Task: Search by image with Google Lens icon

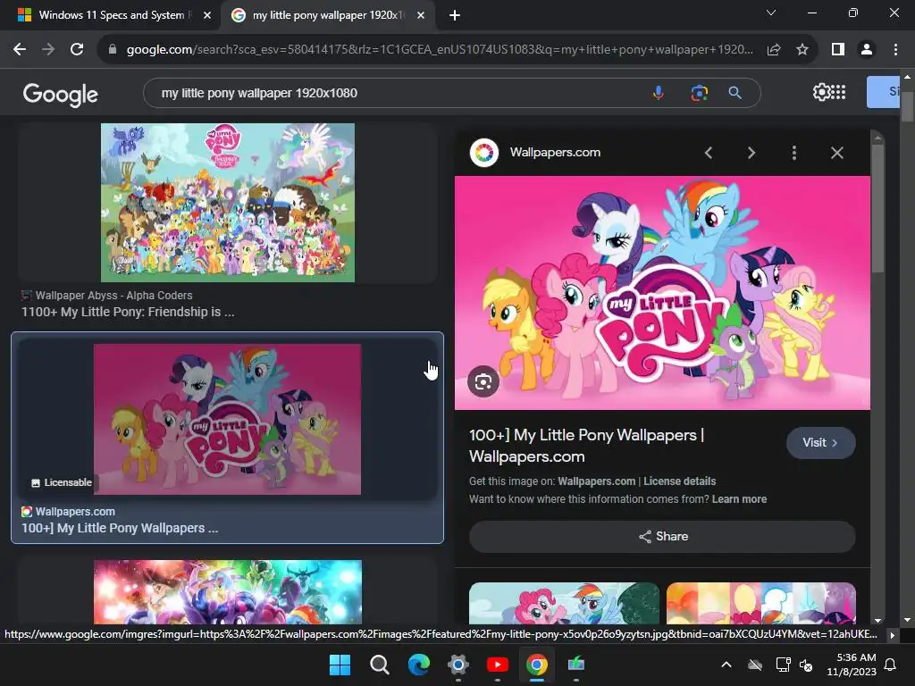Action: (x=699, y=93)
